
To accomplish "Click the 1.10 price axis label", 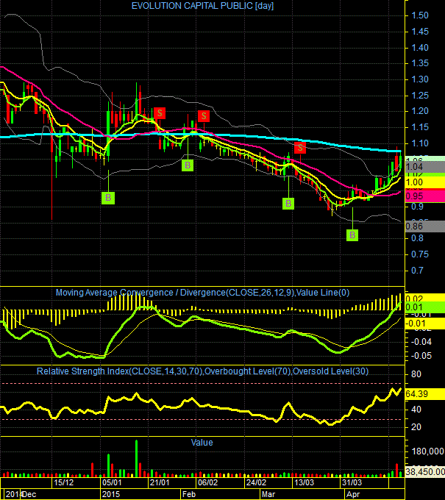I will pos(420,143).
